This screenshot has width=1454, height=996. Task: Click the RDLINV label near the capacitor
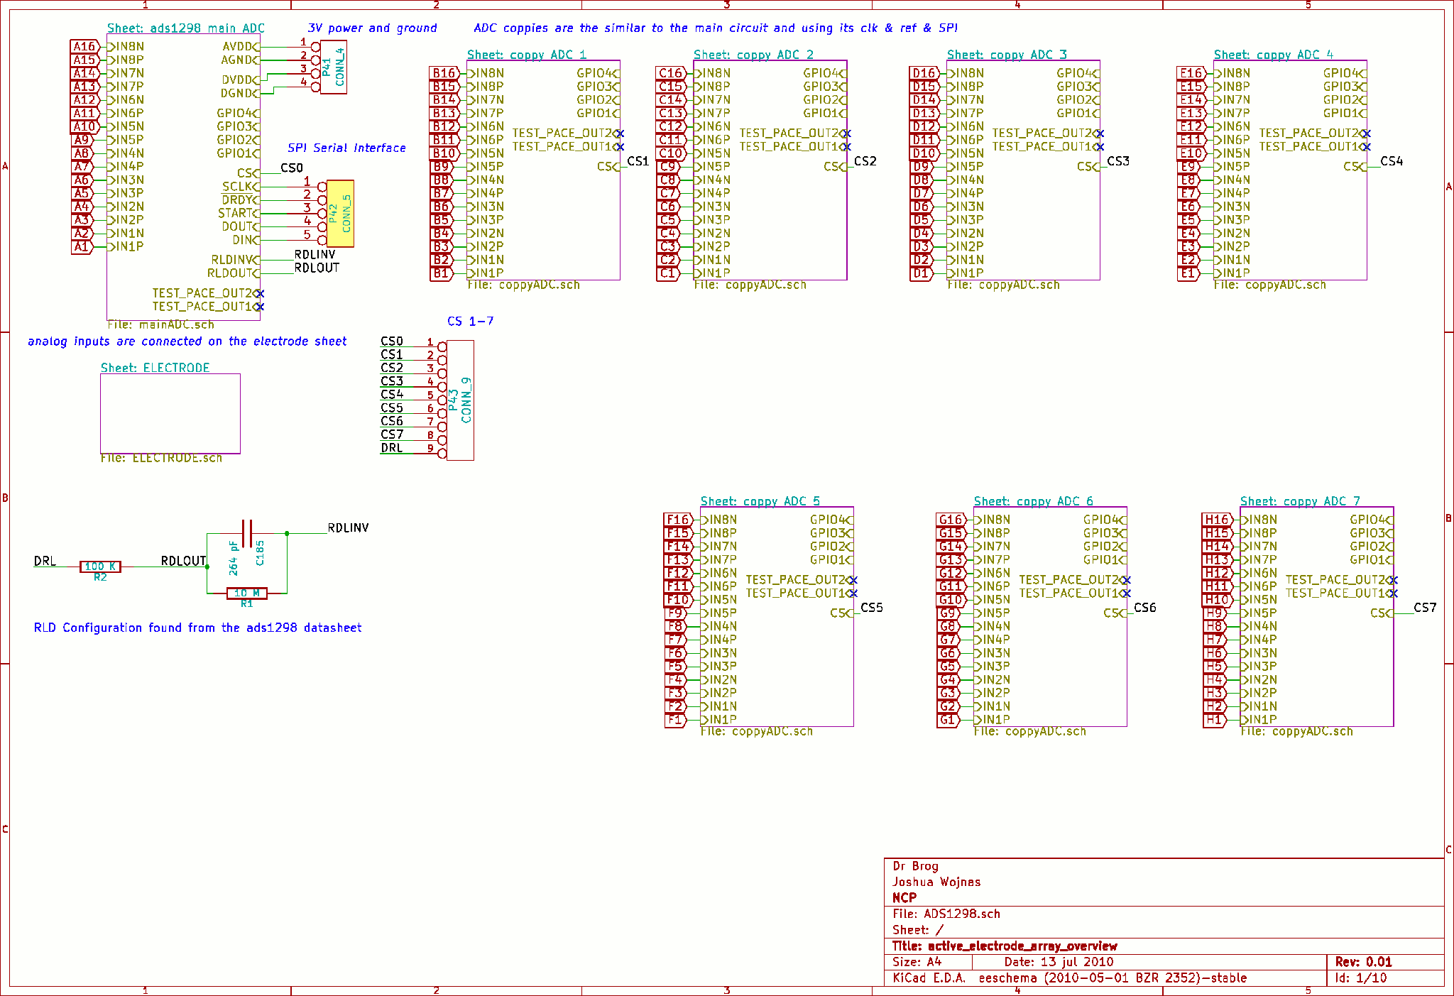[x=348, y=527]
